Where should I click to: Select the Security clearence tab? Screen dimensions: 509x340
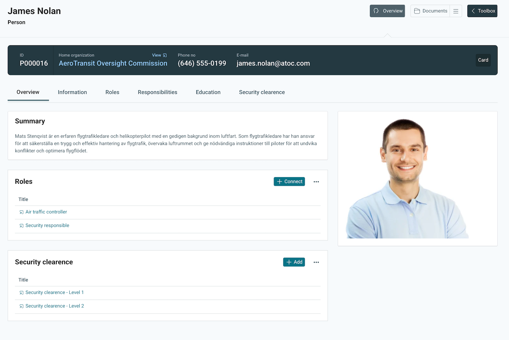tap(262, 92)
